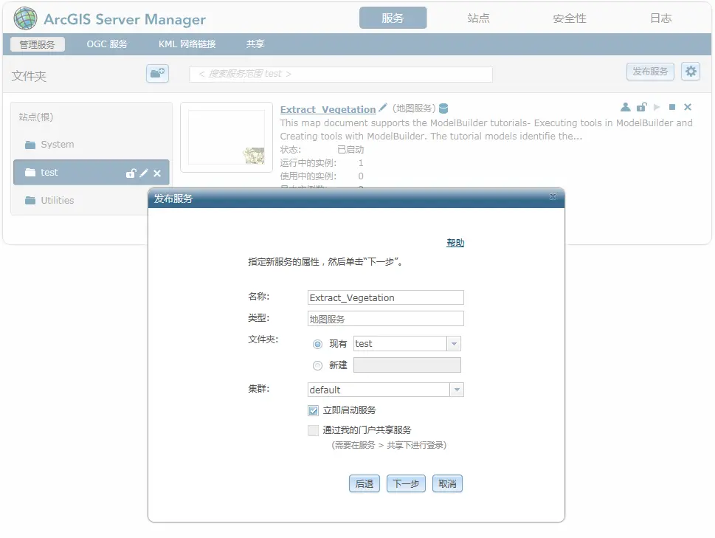Click the 后退 button
The height and width of the screenshot is (538, 715).
[364, 483]
